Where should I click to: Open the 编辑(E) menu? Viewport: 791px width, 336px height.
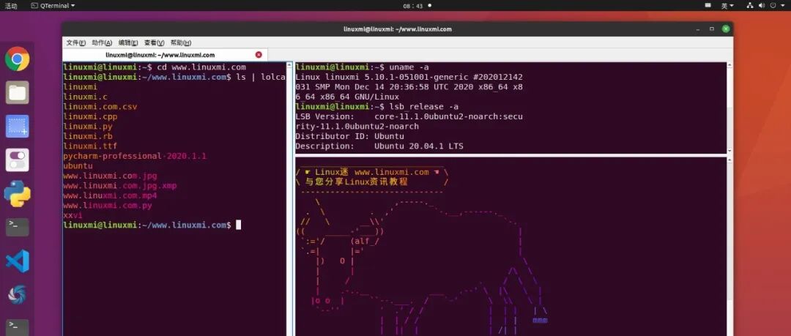(128, 43)
